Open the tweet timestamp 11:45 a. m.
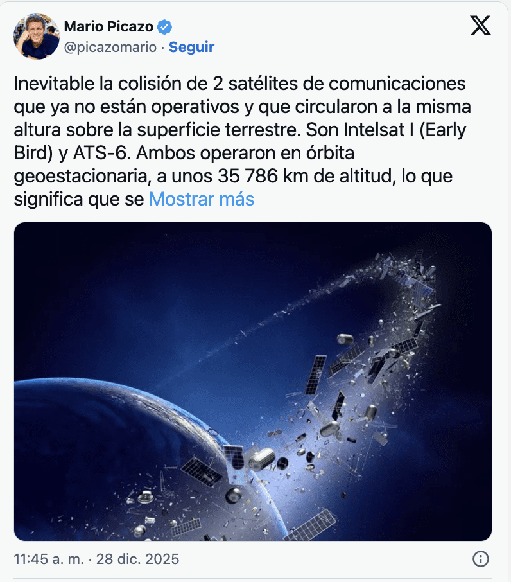 [49, 559]
